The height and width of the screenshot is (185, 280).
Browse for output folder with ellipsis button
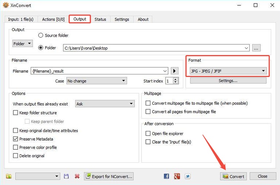pos(256,48)
